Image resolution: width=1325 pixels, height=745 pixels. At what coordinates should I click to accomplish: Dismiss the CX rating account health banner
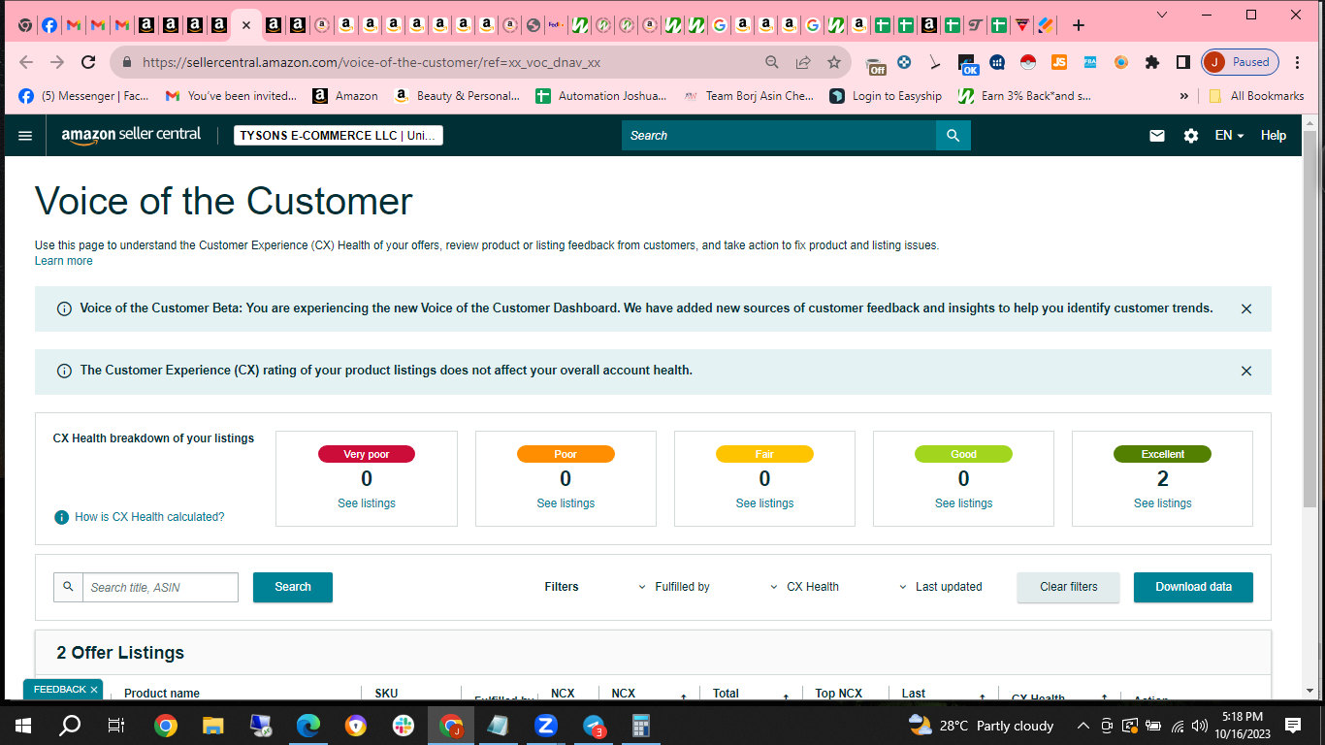tap(1246, 371)
